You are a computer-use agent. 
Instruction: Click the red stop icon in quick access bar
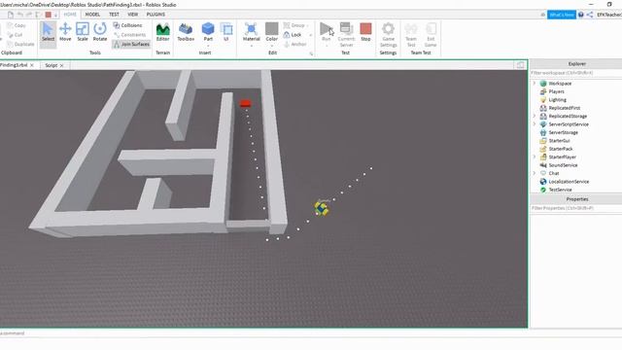coord(48,15)
